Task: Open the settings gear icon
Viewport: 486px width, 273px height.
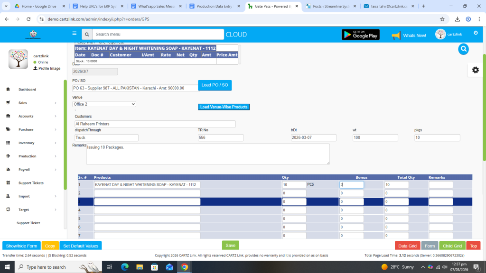Action: 475,70
